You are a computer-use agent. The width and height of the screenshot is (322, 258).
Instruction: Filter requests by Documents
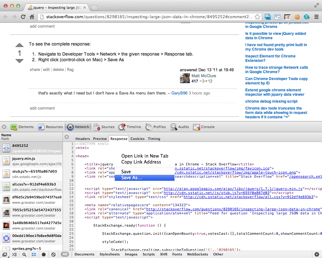(x=84, y=254)
